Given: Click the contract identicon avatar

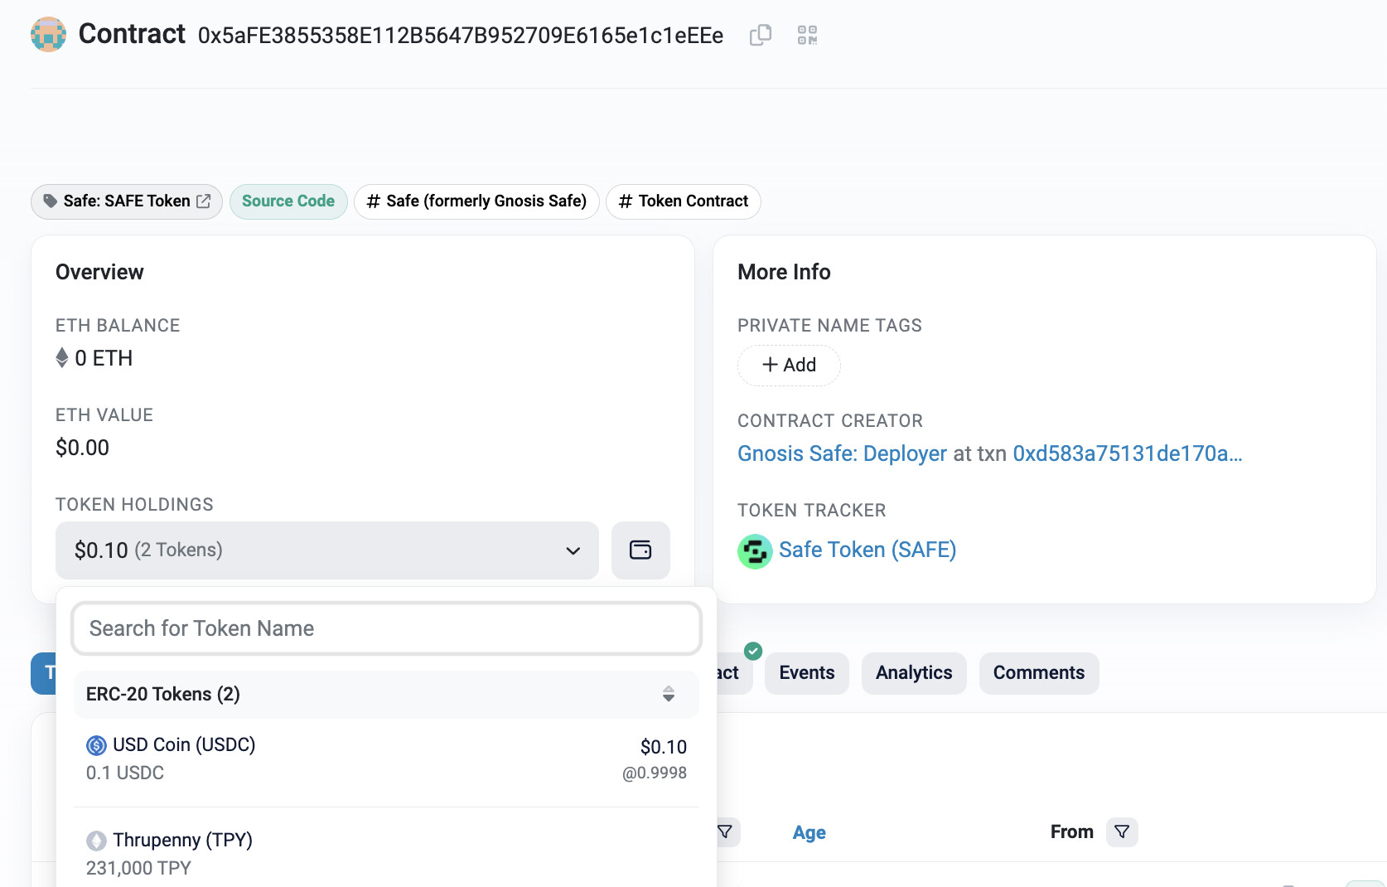Looking at the screenshot, I should (48, 35).
